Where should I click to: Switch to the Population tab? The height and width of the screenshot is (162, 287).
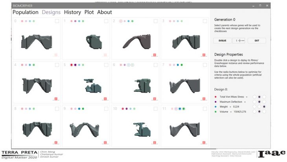coord(25,12)
